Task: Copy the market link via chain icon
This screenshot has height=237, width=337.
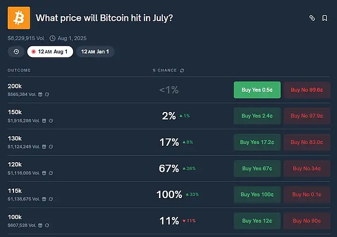Action: [x=312, y=18]
